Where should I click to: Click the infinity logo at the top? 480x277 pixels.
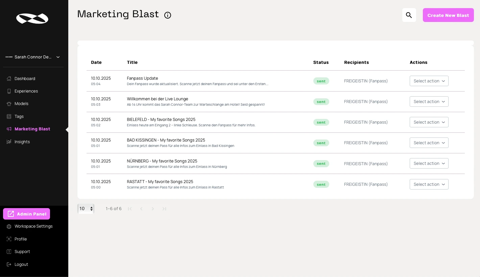pyautogui.click(x=32, y=19)
